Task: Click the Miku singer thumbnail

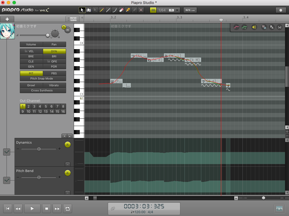Action: [7, 31]
